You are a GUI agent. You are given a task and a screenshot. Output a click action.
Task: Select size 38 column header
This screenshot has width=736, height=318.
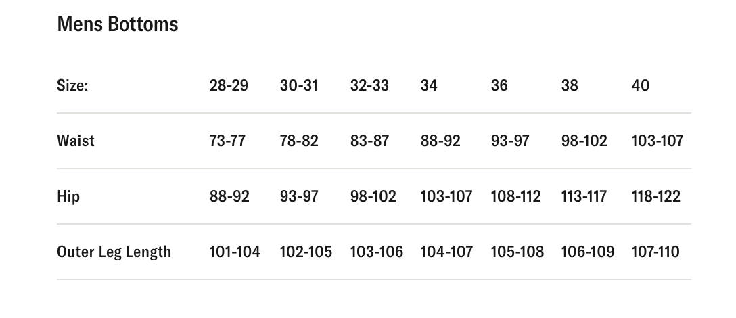570,86
